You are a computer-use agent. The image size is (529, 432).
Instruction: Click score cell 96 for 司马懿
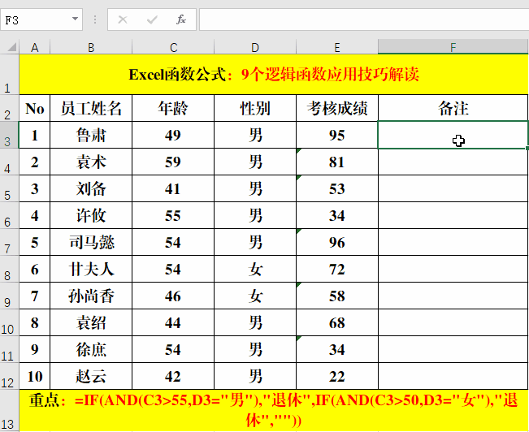tap(337, 242)
